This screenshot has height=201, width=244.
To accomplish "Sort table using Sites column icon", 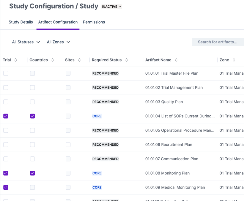I will (x=79, y=60).
